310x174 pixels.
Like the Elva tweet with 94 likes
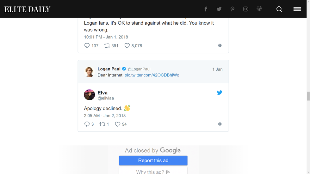pyautogui.click(x=118, y=124)
